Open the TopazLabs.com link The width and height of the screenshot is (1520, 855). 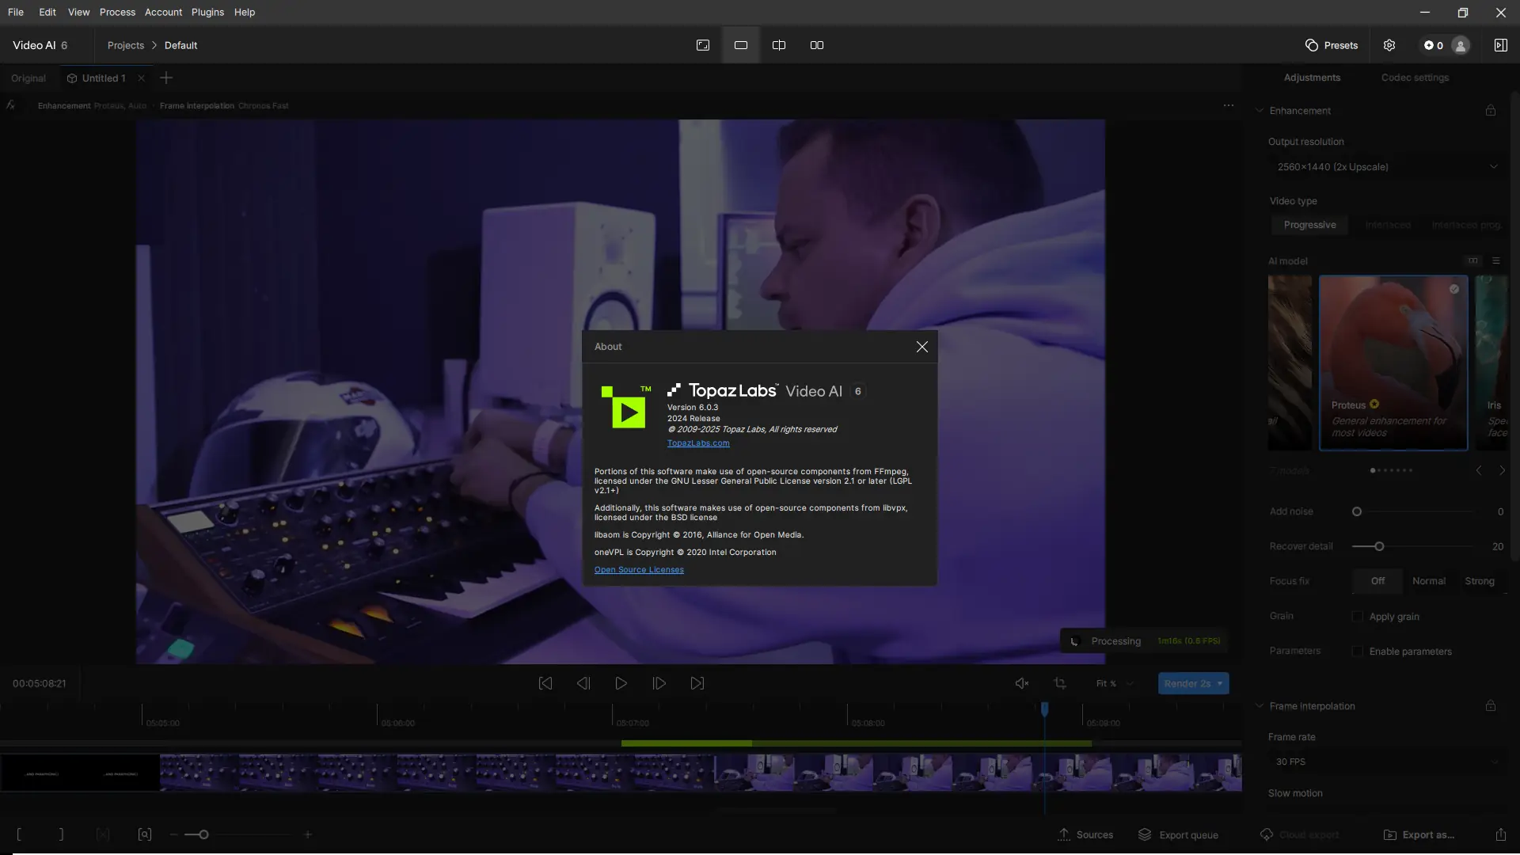coord(697,443)
